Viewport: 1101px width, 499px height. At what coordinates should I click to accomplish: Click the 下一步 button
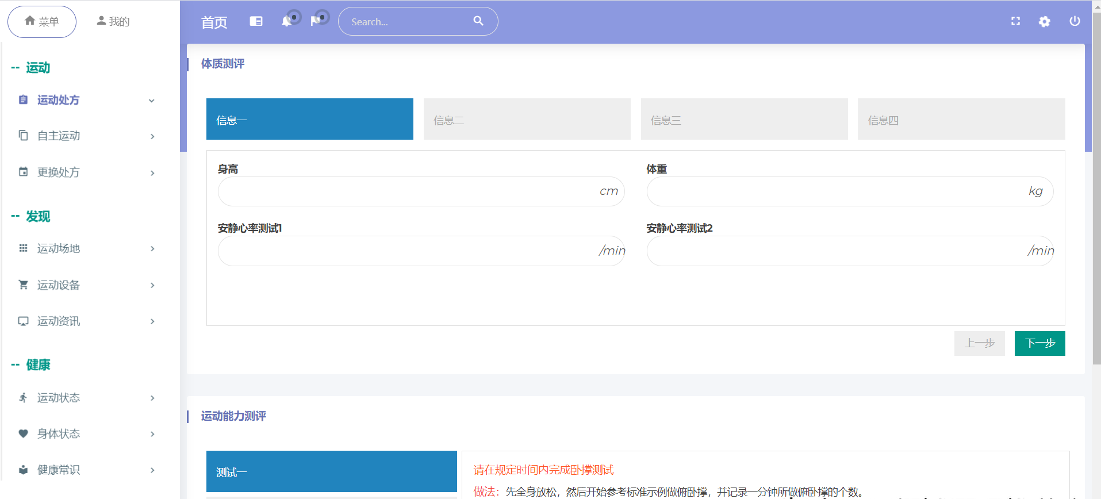pos(1039,343)
